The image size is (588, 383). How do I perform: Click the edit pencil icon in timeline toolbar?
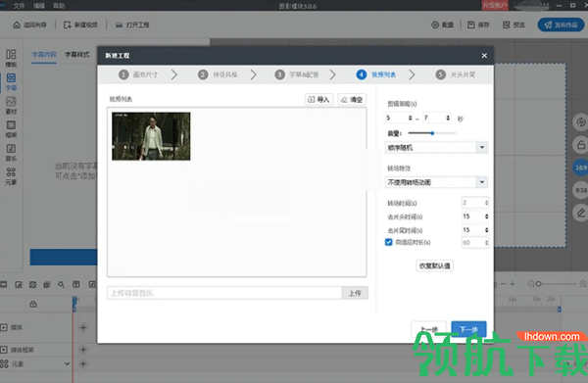pyautogui.click(x=19, y=285)
